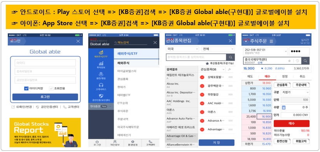Open the 해외주식/ETF basket icon in sidebar

point(101,53)
